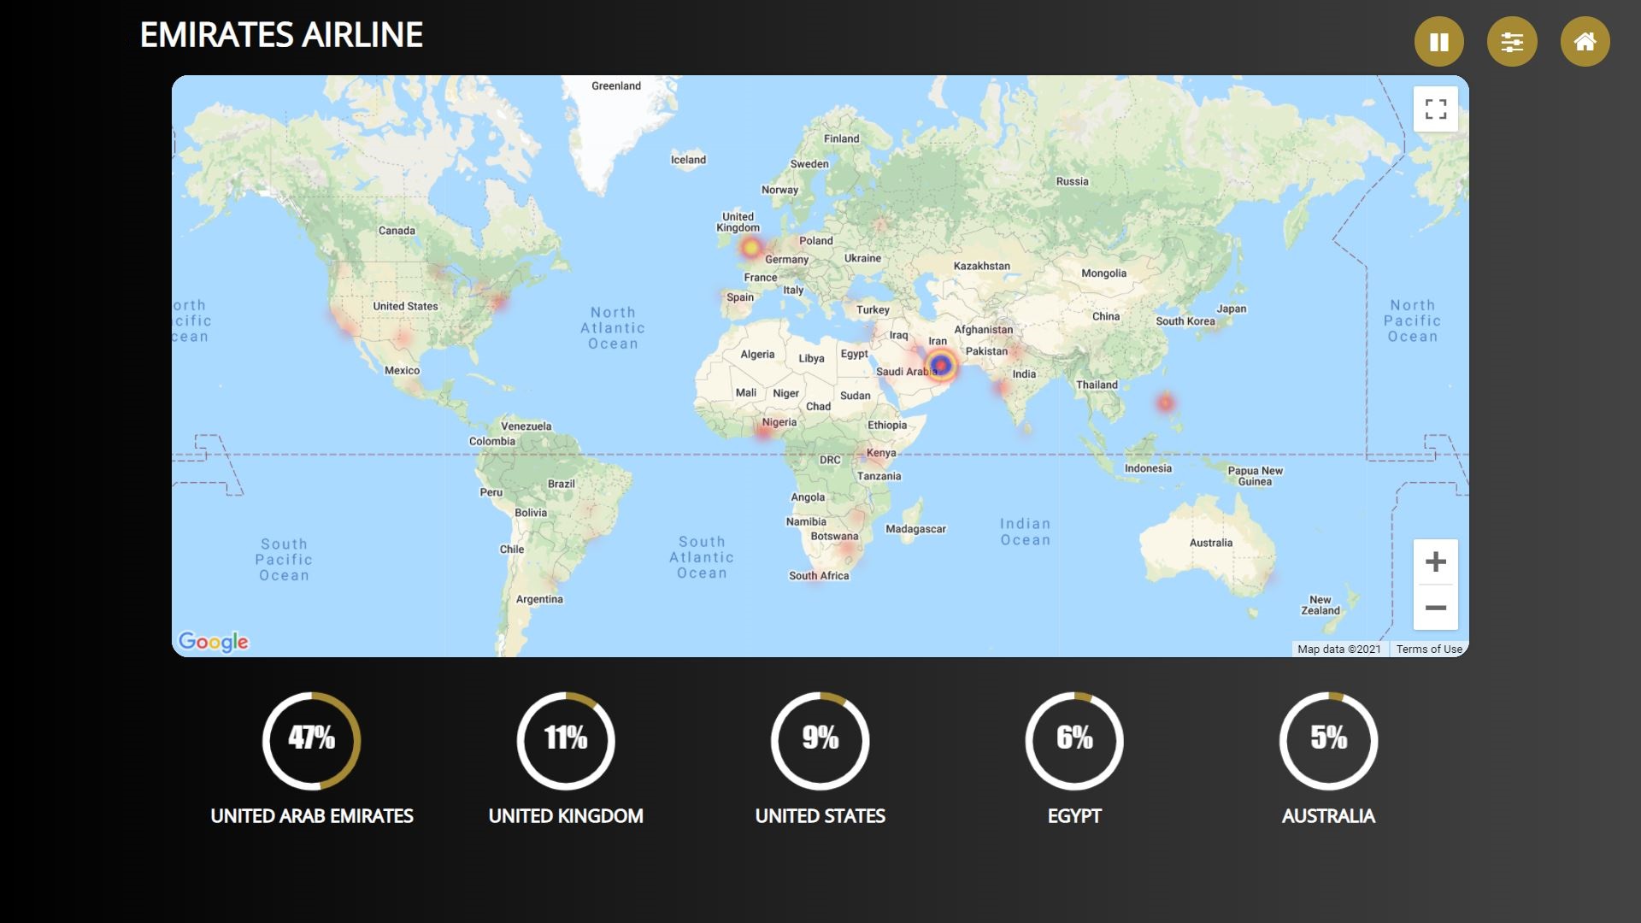Click the Mongolia label on map

pos(1103,274)
